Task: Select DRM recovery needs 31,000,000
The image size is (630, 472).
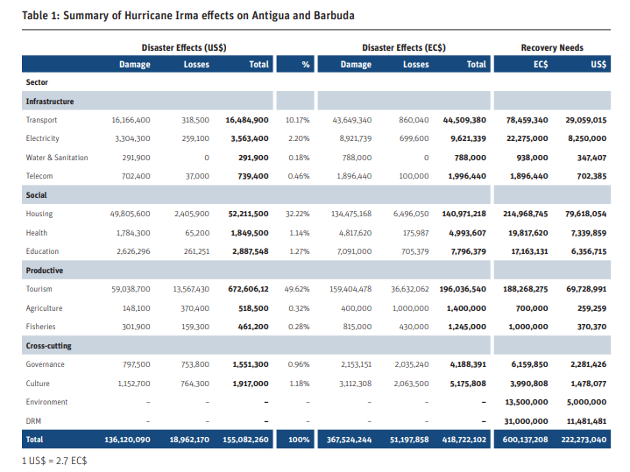Action: coord(526,421)
